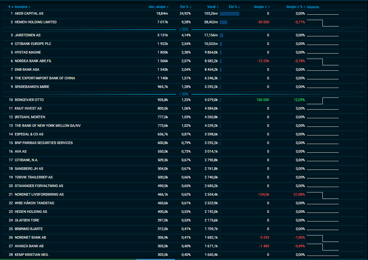Click the Historie column header
368x260 pixels.
pos(313,7)
